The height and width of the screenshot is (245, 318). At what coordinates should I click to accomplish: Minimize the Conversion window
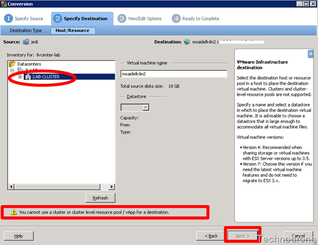300,4
